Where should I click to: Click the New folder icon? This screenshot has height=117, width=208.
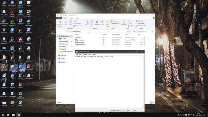click(108, 24)
